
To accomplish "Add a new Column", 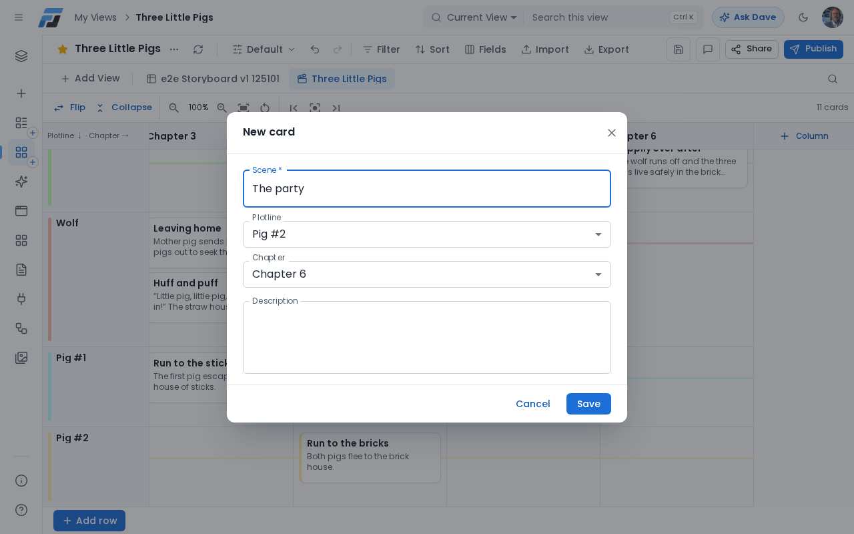I will tap(804, 136).
